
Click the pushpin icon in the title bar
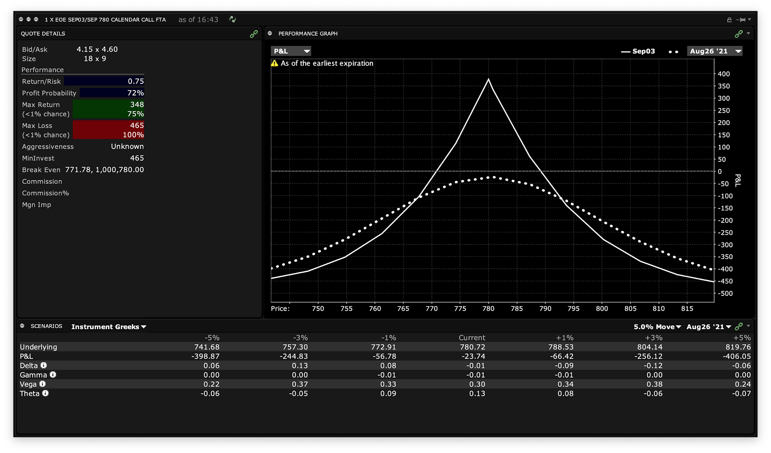point(741,20)
